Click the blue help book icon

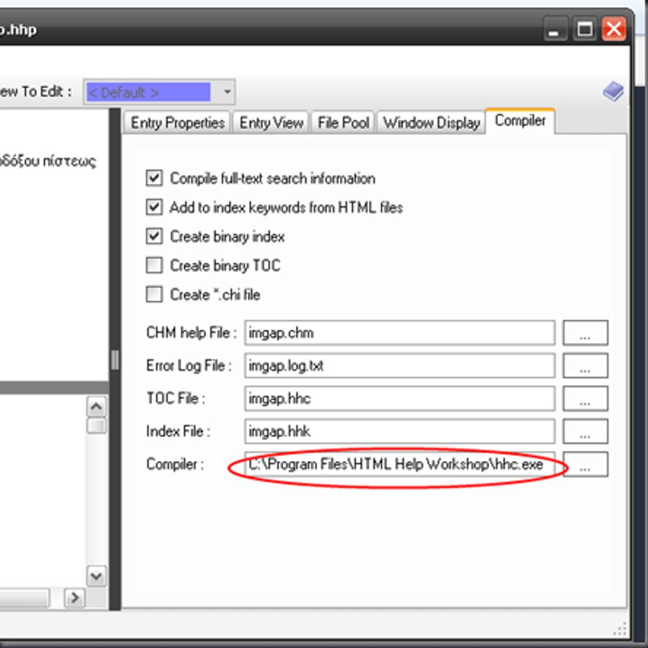[x=613, y=92]
